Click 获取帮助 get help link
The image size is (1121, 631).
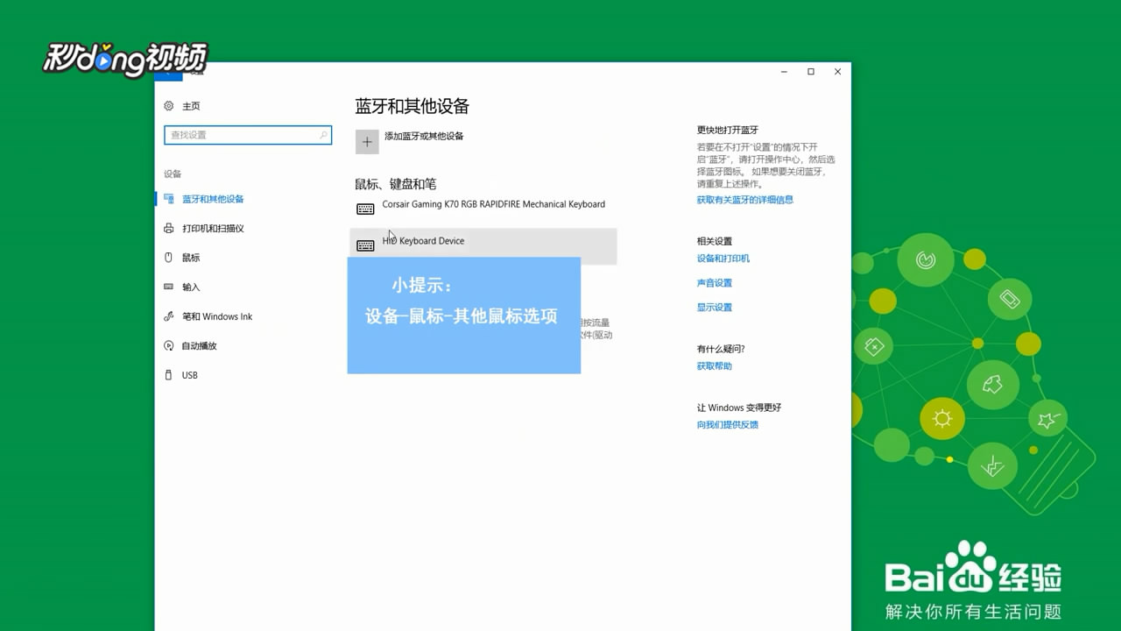pos(715,366)
